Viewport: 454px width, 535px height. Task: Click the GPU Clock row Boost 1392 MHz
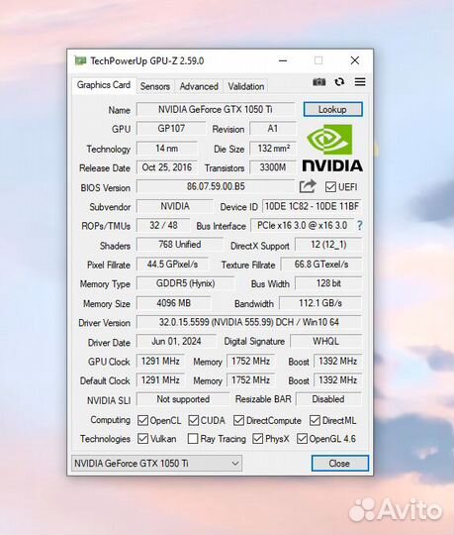click(x=338, y=361)
